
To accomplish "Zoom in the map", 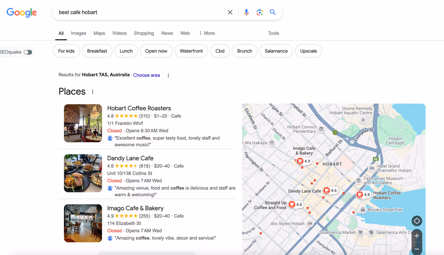I will [x=417, y=236].
